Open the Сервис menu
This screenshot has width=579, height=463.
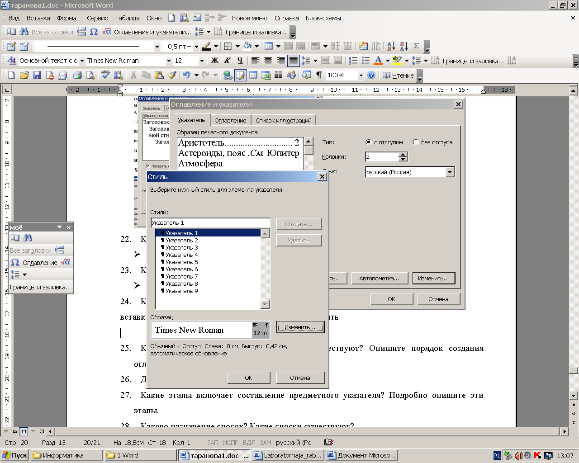97,18
